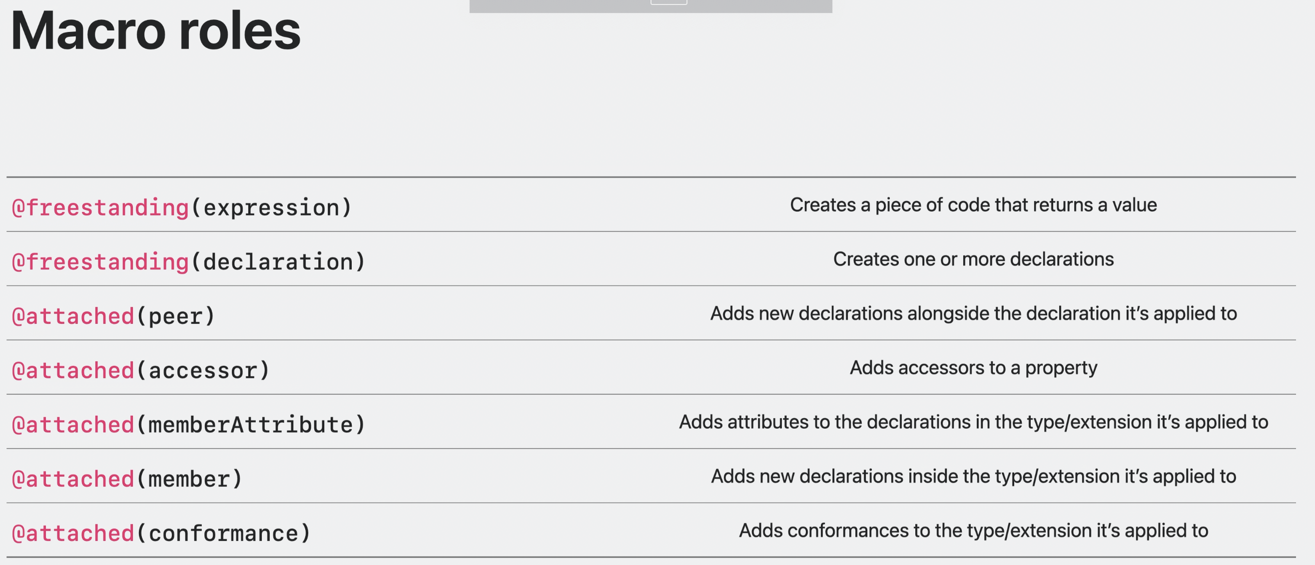Click the top divider line above the table
1315x565 pixels.
651,177
